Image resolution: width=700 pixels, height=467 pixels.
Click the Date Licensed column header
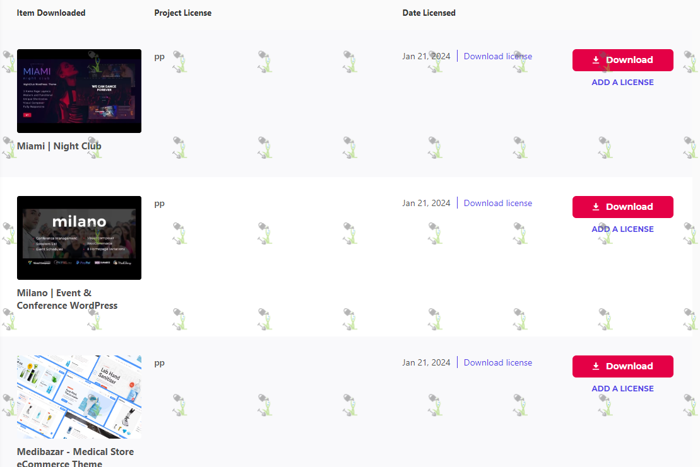(x=429, y=13)
